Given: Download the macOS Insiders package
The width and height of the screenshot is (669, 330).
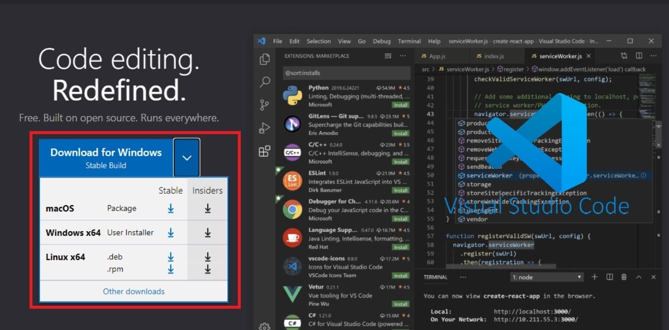Looking at the screenshot, I should point(208,208).
